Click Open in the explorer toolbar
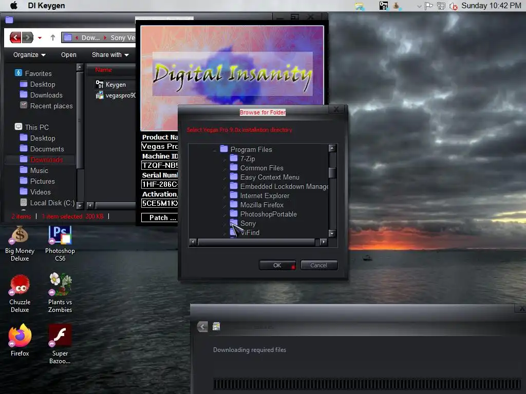The image size is (526, 394). point(69,54)
